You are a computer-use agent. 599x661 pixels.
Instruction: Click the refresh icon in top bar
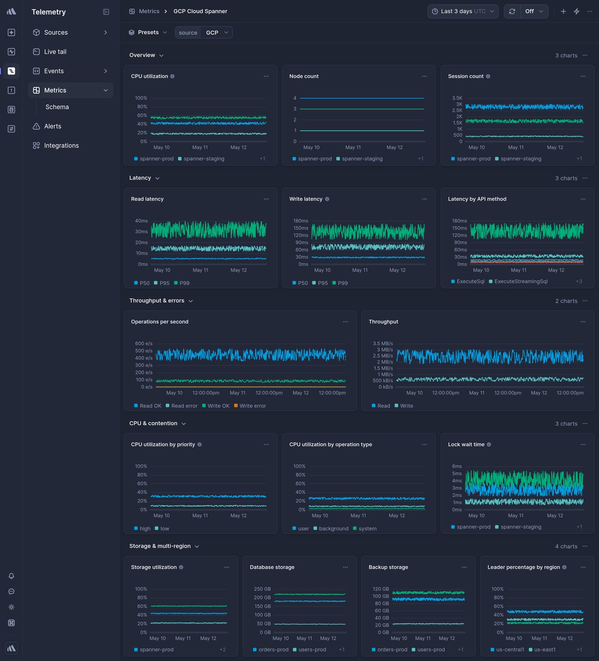(512, 11)
